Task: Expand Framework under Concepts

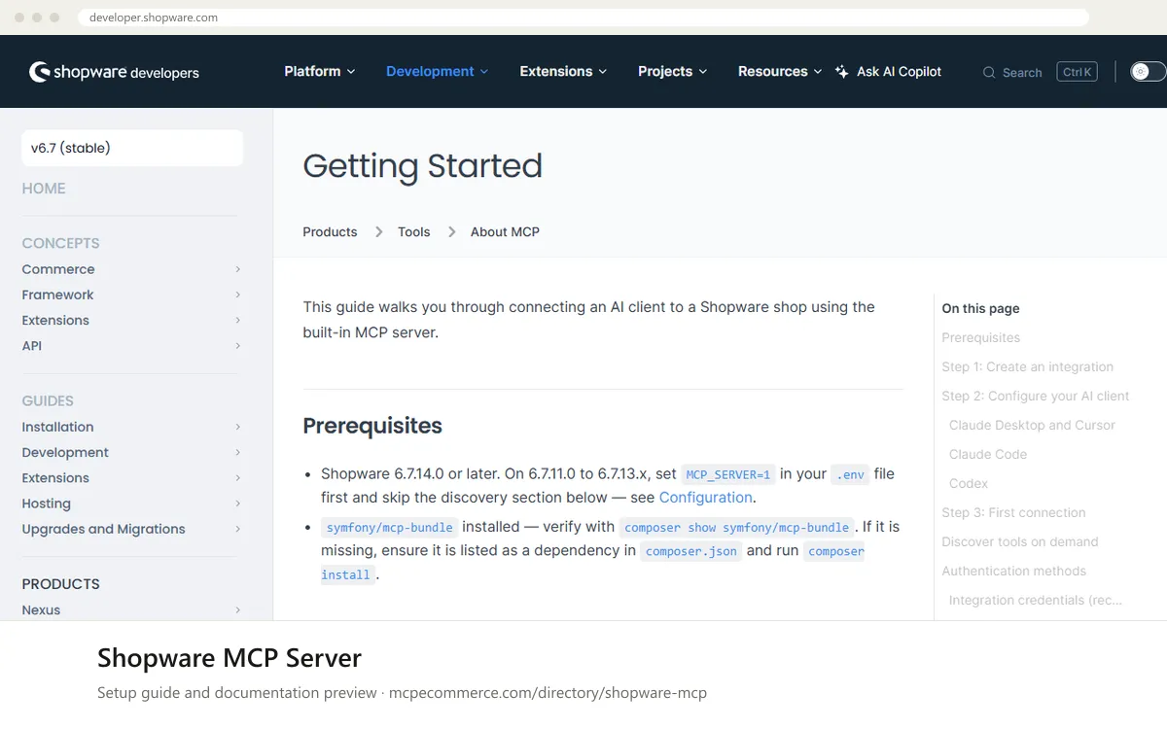Action: point(131,295)
